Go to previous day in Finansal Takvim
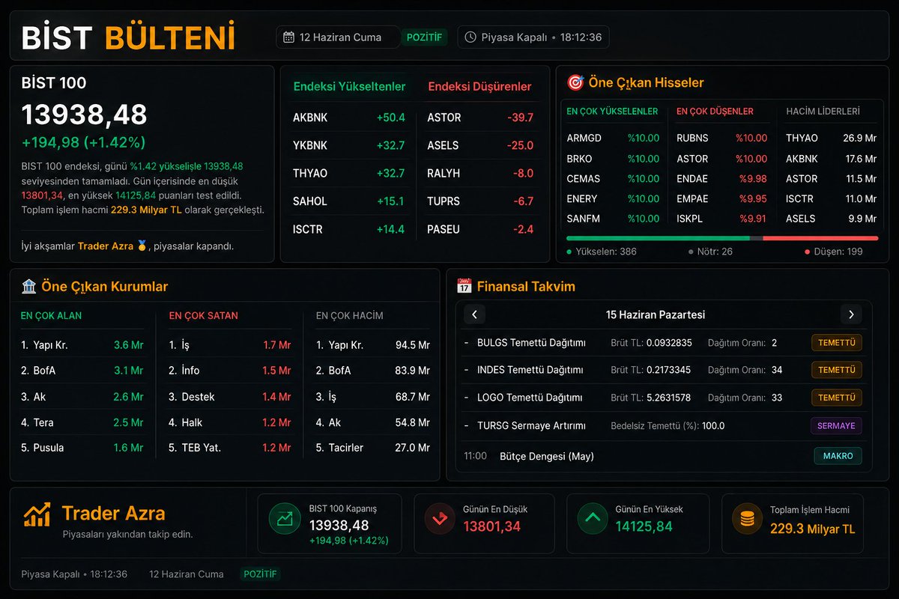Image resolution: width=899 pixels, height=599 pixels. pyautogui.click(x=474, y=314)
